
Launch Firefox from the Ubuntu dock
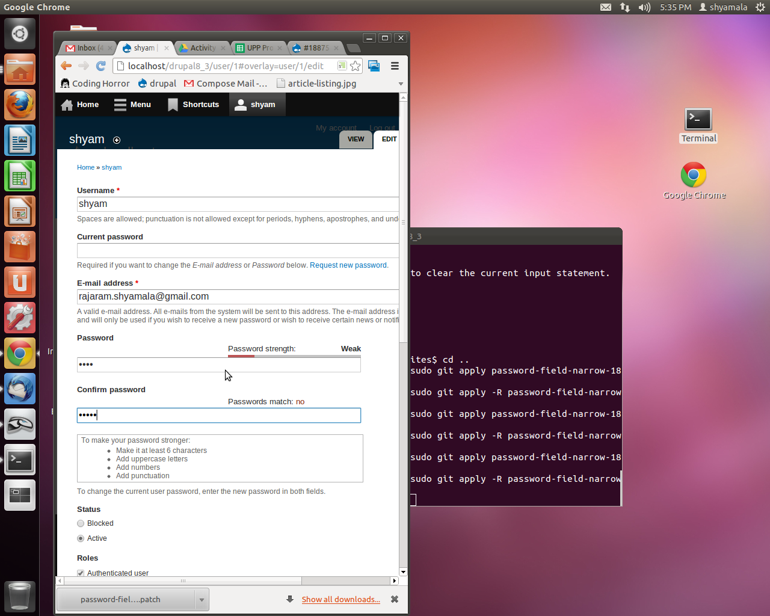(20, 105)
